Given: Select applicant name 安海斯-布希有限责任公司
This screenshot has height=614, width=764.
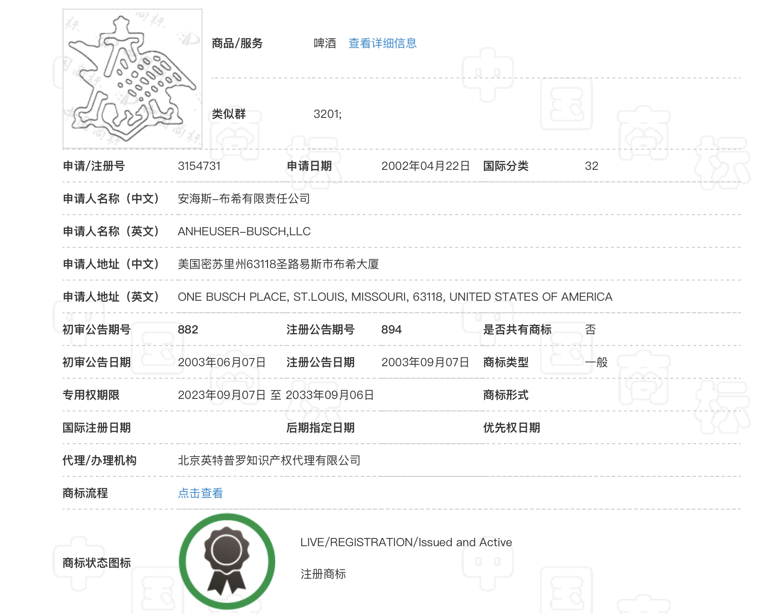Looking at the screenshot, I should pos(244,199).
